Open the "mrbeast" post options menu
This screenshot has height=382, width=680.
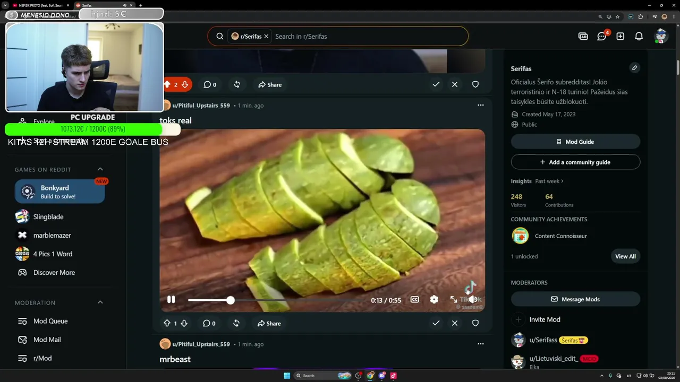pyautogui.click(x=481, y=344)
